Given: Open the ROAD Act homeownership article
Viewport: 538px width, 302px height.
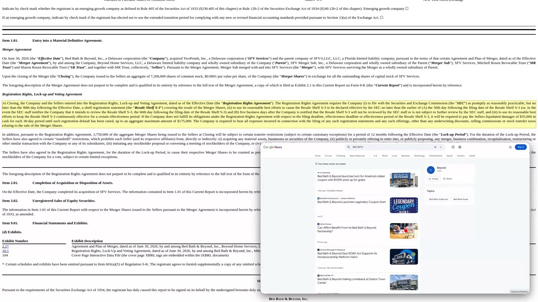Looking at the screenshot, I should (x=347, y=255).
